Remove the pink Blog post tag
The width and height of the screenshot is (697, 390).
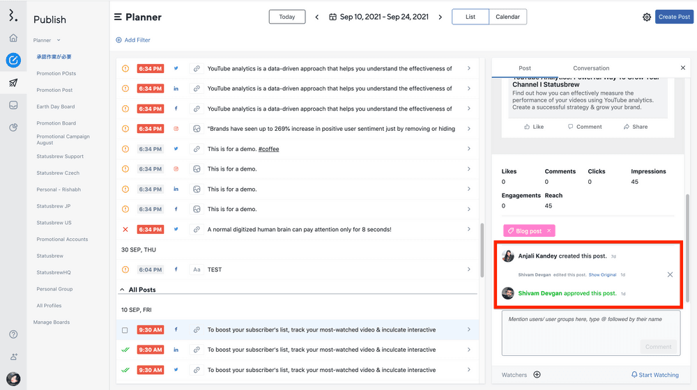(549, 231)
